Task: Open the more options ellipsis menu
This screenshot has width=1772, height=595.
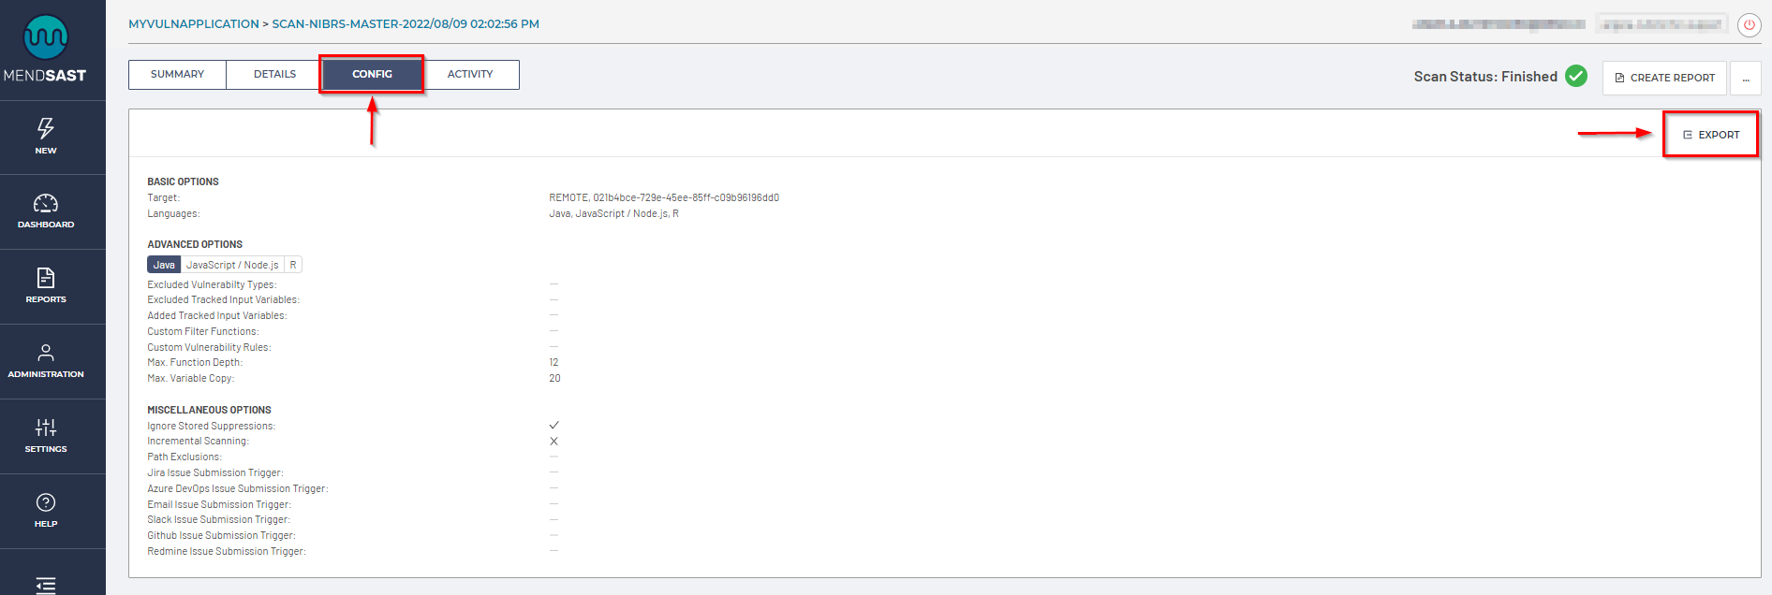Action: (1746, 78)
